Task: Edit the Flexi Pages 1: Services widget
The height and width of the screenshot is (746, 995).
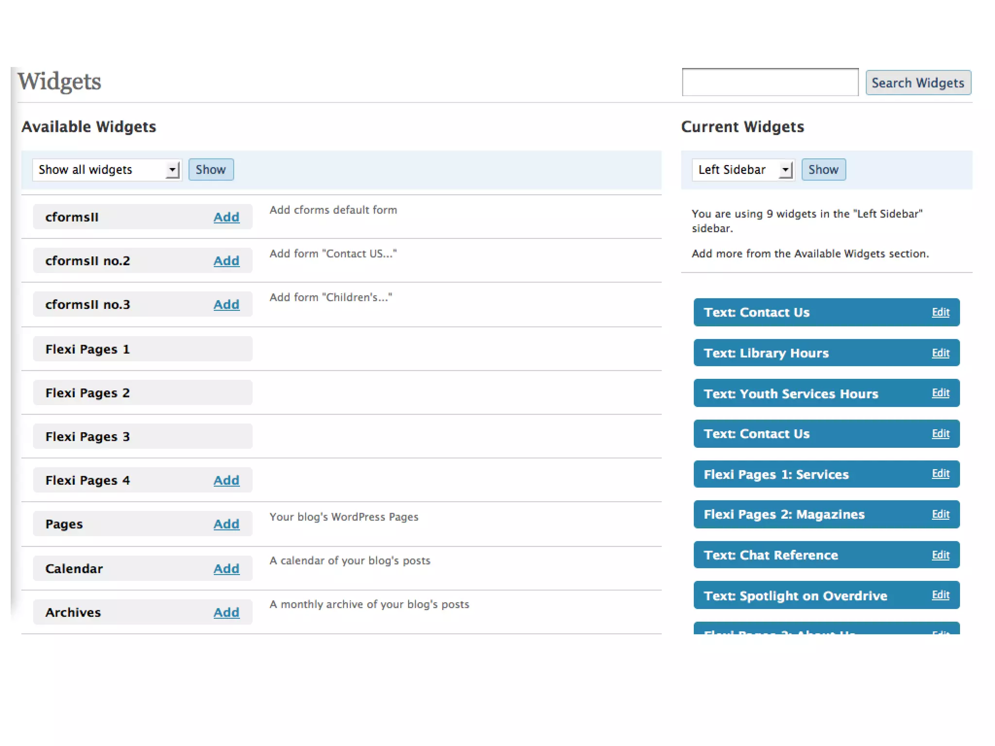Action: (941, 474)
